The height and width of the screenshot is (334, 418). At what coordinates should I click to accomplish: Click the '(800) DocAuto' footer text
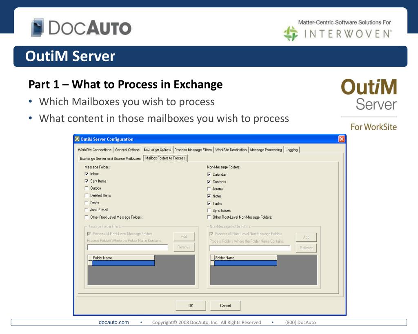pos(300,322)
